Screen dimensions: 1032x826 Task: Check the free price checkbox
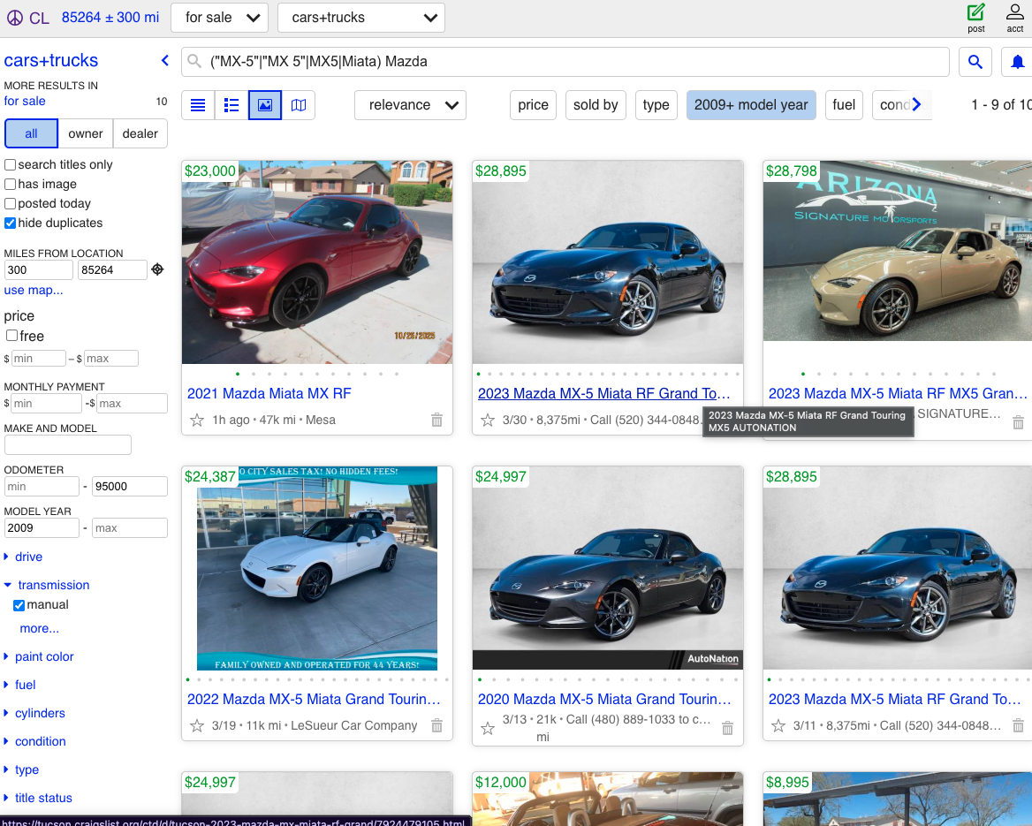tap(11, 336)
